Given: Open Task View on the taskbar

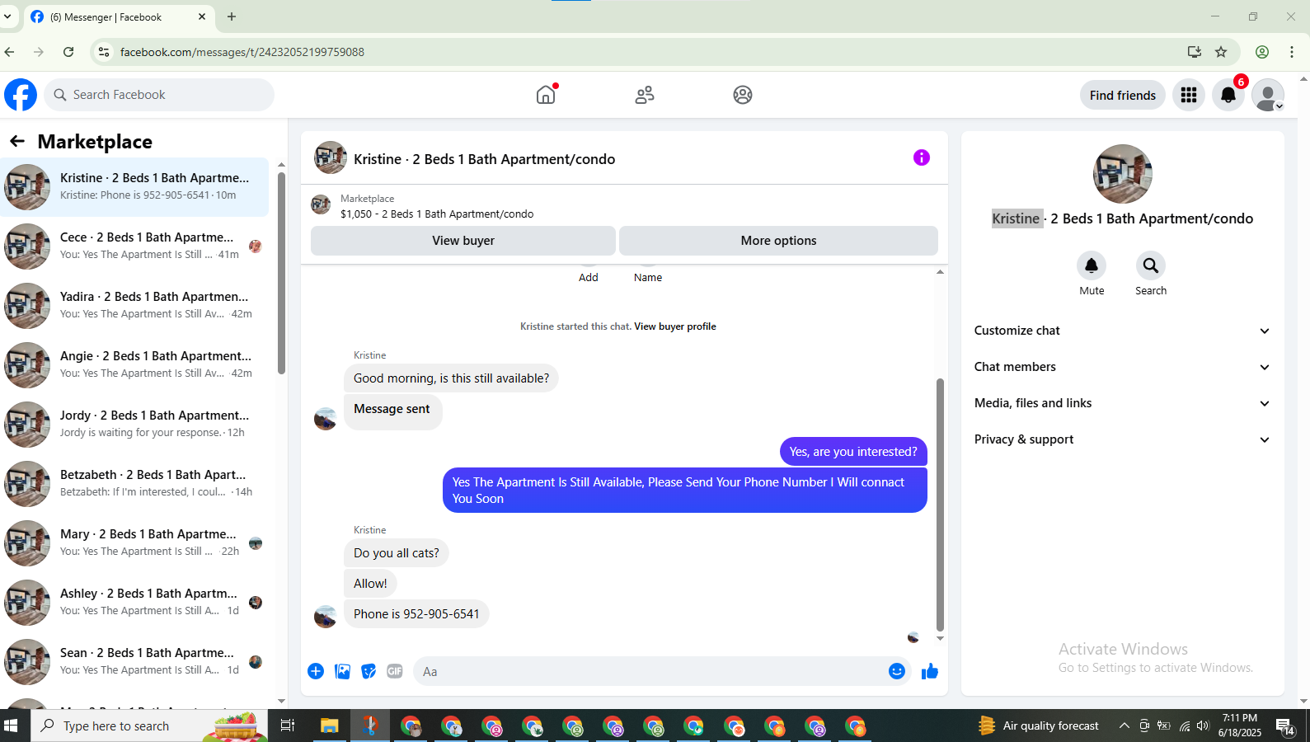Looking at the screenshot, I should (288, 726).
